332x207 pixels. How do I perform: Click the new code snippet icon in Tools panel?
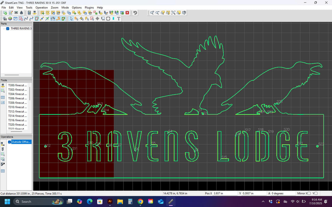[x=3, y=91]
